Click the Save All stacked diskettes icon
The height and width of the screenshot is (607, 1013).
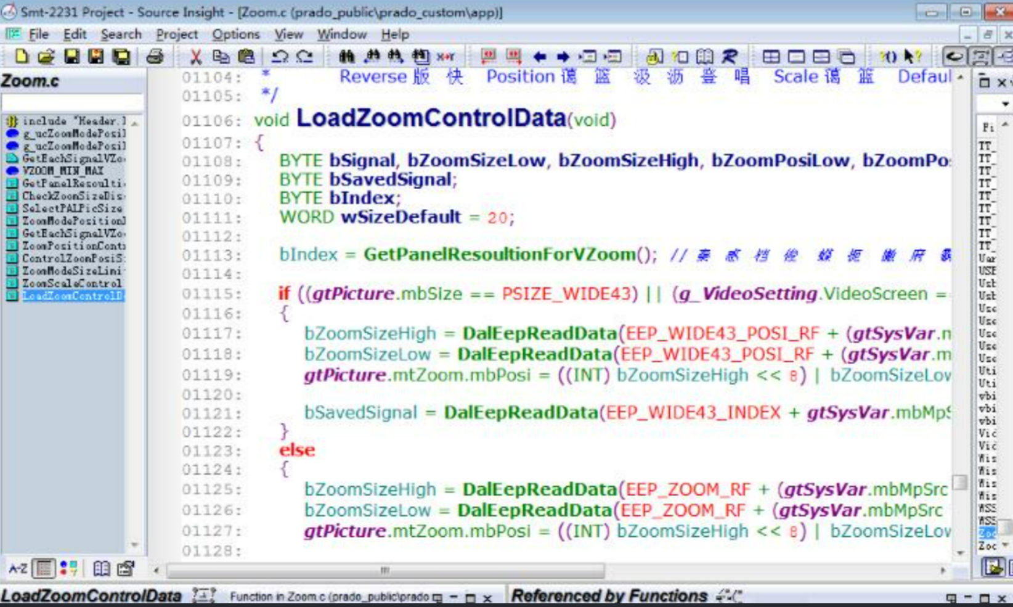coord(121,56)
